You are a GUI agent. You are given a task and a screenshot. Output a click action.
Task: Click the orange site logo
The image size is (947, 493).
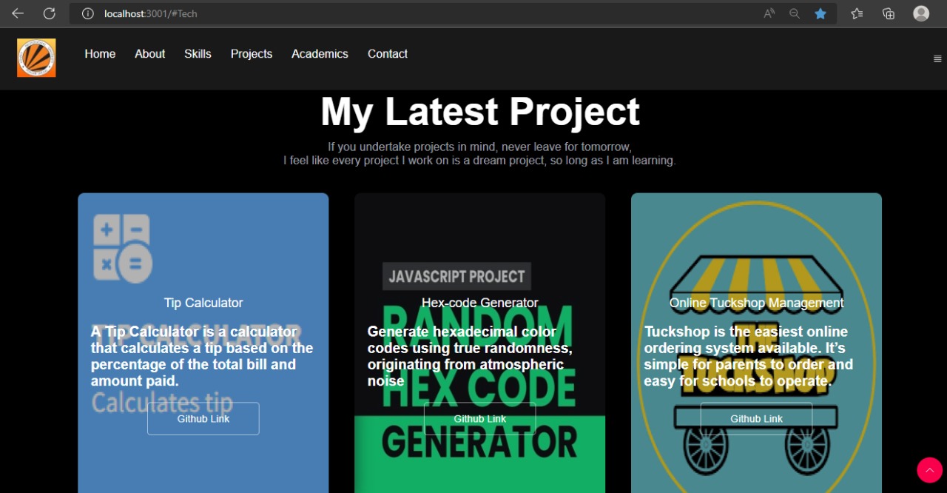coord(36,58)
